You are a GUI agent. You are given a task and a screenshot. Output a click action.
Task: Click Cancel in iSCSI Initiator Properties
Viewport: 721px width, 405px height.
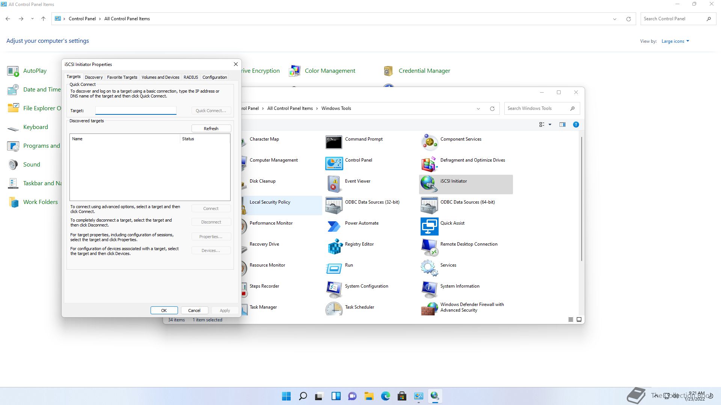(194, 310)
